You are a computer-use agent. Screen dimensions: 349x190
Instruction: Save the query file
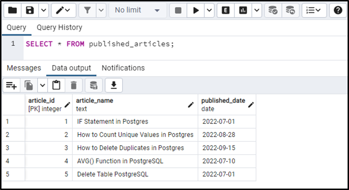pyautogui.click(x=30, y=10)
